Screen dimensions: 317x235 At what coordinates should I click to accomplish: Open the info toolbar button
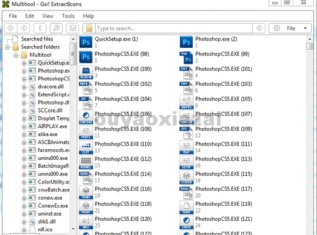[x=40, y=28]
